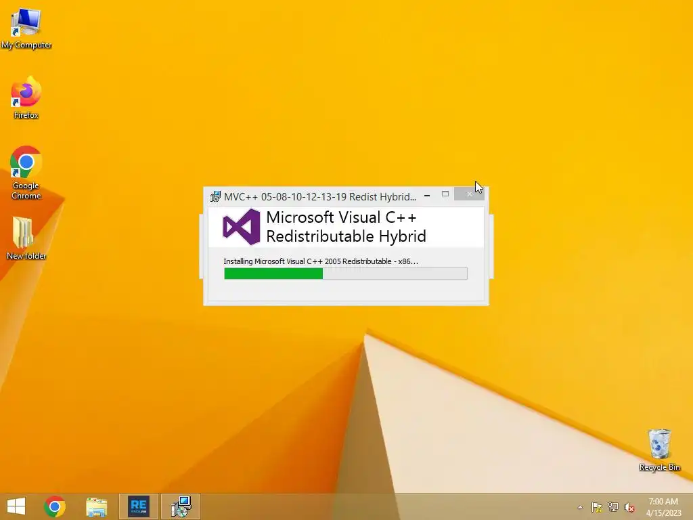Switch to the installer taskbar button
The height and width of the screenshot is (520, 693).
tap(181, 506)
